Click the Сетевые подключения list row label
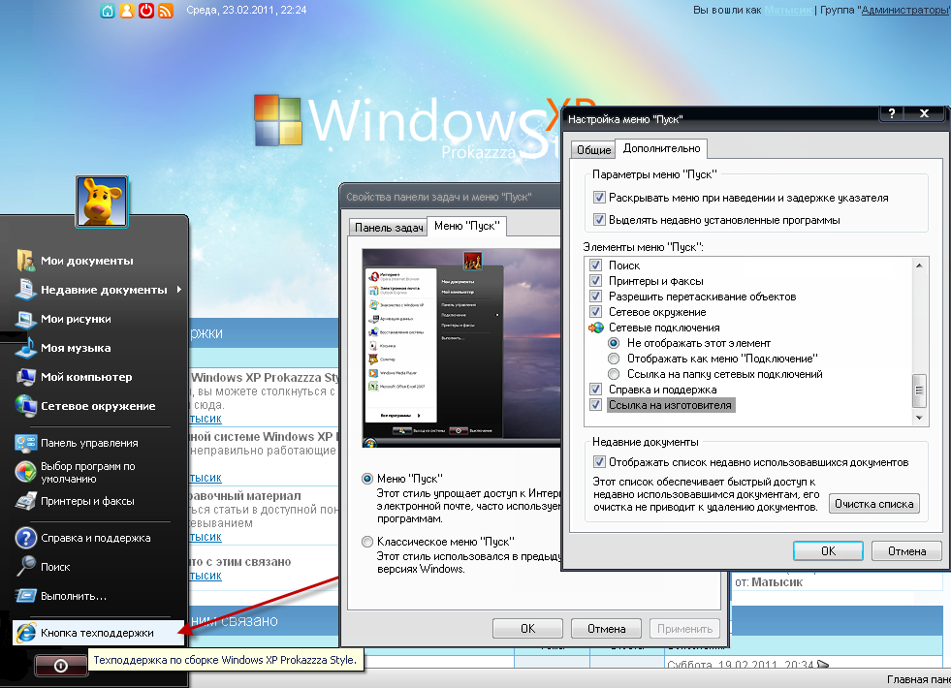The width and height of the screenshot is (951, 688). [664, 328]
